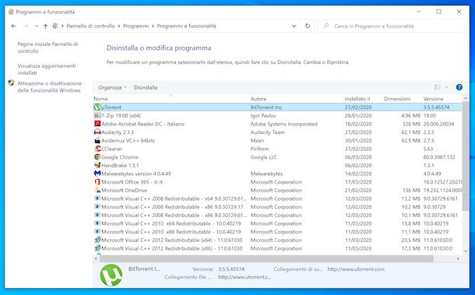The width and height of the screenshot is (475, 295).
Task: Click the Audacity Team author cell
Action: [268, 132]
